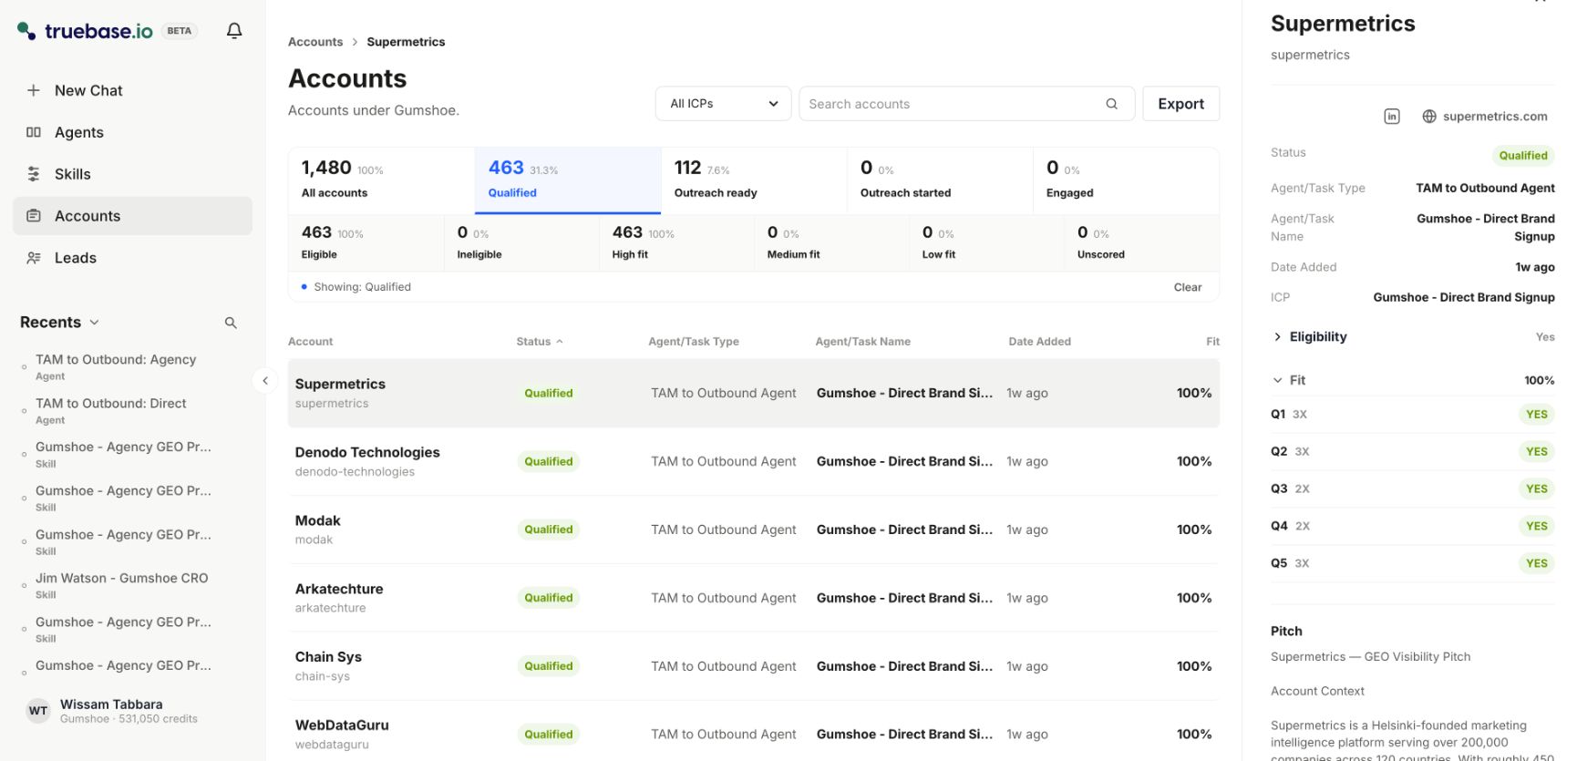Expand the Eligibility section
Screen dimensions: 1577x761
[1413, 337]
